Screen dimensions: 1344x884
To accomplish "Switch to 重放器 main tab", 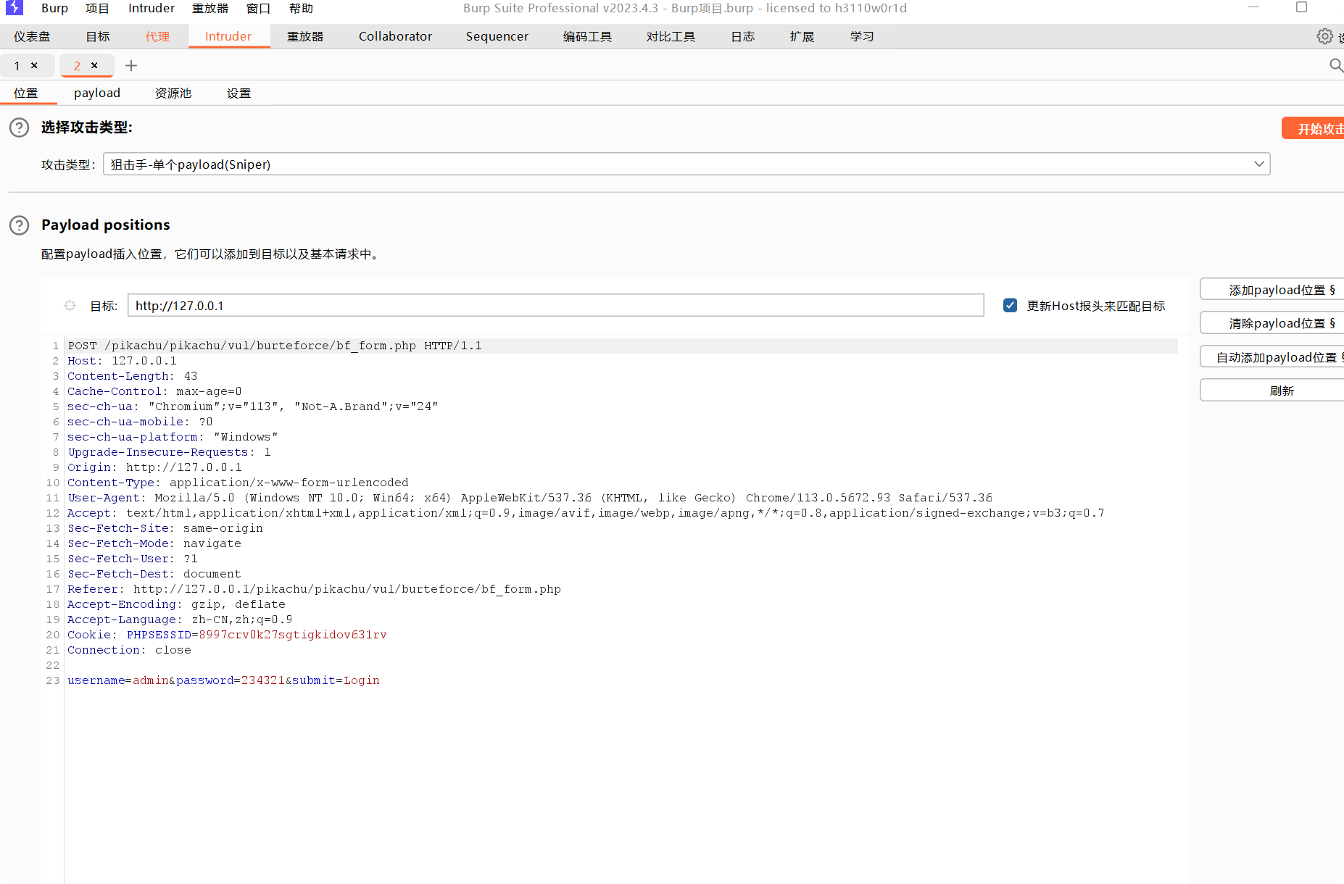I will [305, 36].
